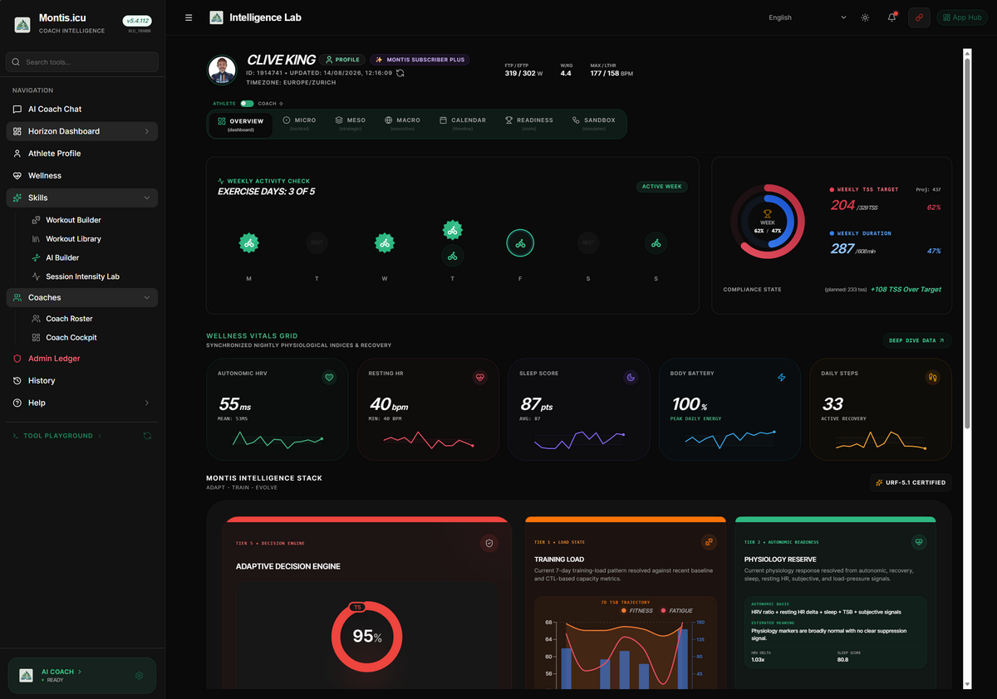Toggle the Fatigue legend in trajectory chart
This screenshot has height=699, width=997.
point(675,610)
